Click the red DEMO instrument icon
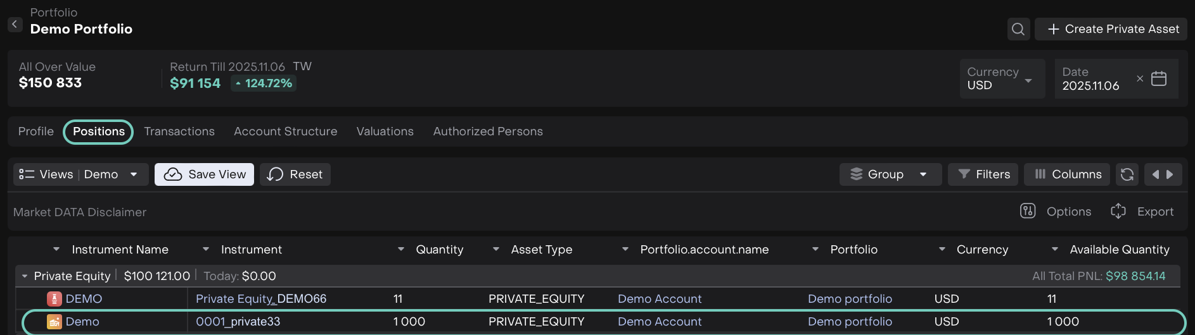This screenshot has width=1195, height=335. (54, 299)
